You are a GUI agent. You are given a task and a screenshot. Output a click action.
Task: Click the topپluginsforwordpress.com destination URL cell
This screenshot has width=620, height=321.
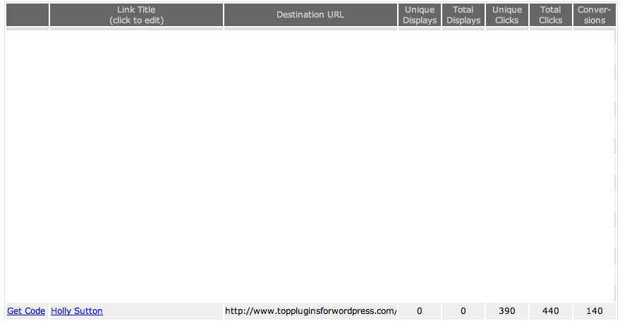point(310,311)
